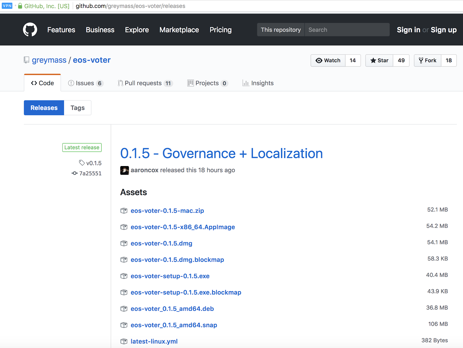The width and height of the screenshot is (463, 348).
Task: Download eos-voter-0.1.5.dmg
Action: [x=161, y=243]
